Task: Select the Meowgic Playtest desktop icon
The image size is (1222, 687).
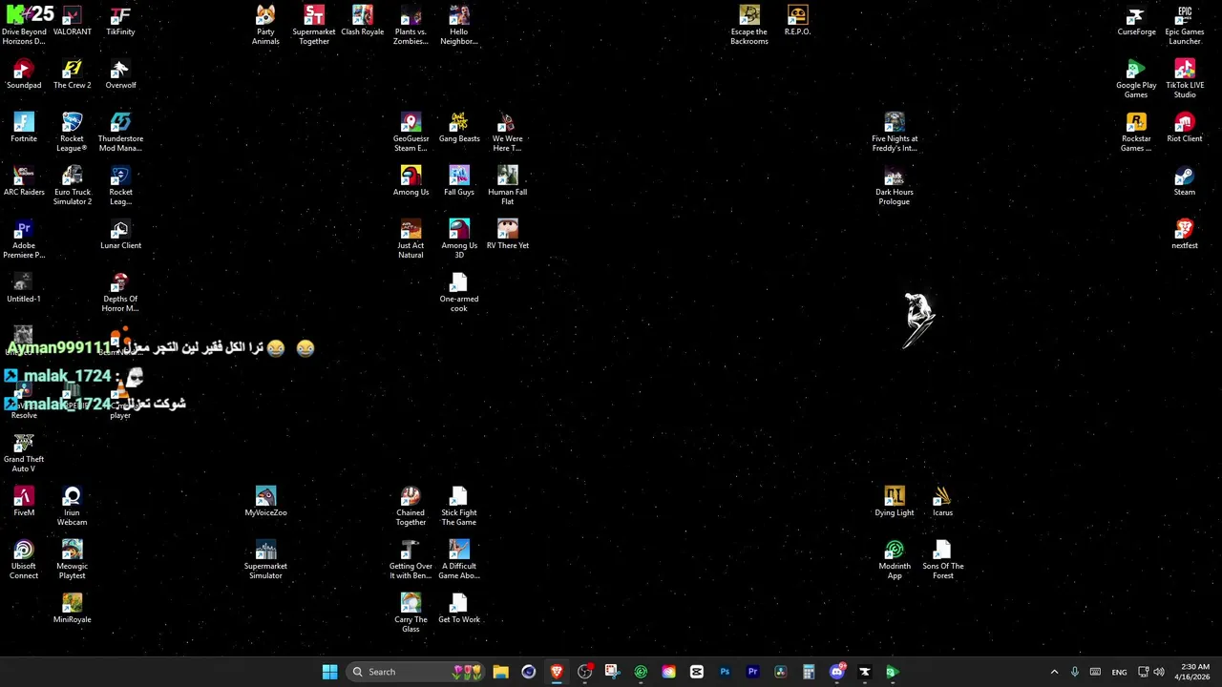Action: pyautogui.click(x=72, y=560)
